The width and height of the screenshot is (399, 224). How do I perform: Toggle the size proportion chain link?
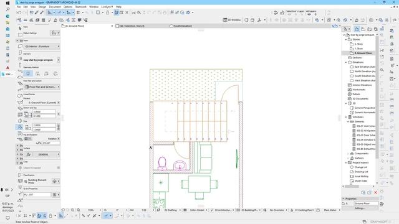coord(59,127)
